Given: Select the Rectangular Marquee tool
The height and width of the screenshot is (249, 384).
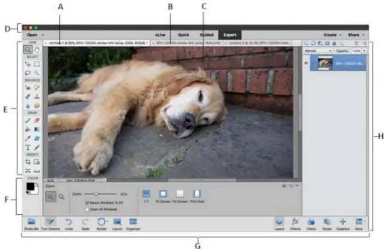Looking at the screenshot, I should (36, 64).
